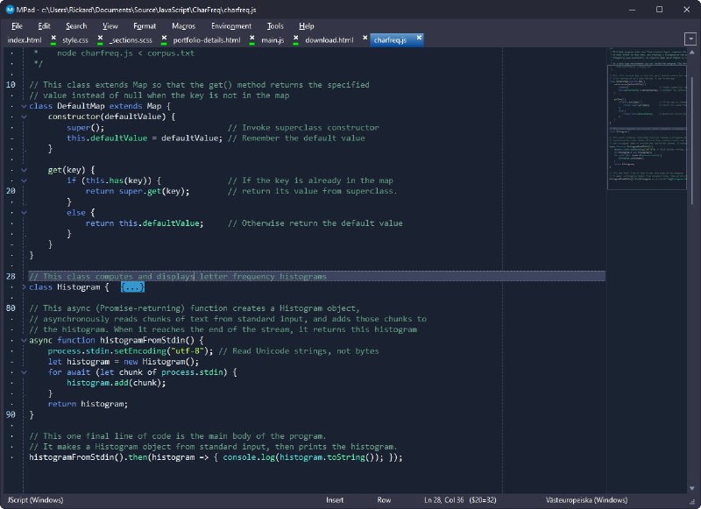The width and height of the screenshot is (701, 509).
Task: Click 'return this.defaultValue;' line
Action: [x=145, y=223]
